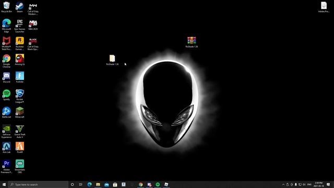Open Cortana from the taskbar
The image size is (334, 188).
pyautogui.click(x=72, y=184)
